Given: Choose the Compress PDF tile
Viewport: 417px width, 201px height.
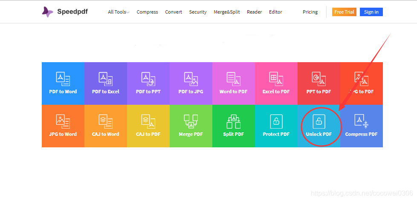Looking at the screenshot, I should [361, 126].
